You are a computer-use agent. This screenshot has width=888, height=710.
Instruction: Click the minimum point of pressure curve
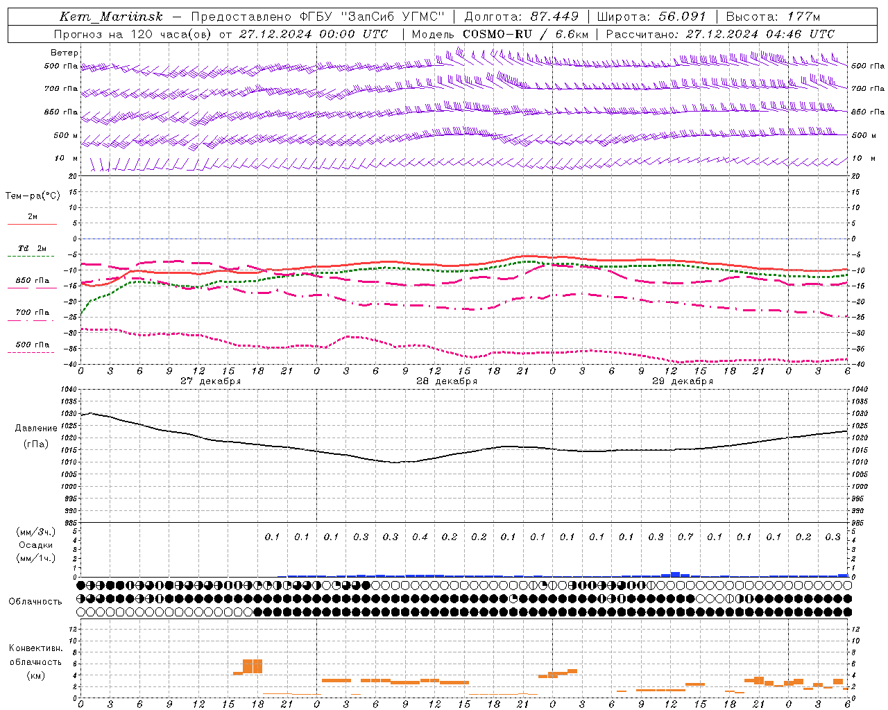point(395,462)
